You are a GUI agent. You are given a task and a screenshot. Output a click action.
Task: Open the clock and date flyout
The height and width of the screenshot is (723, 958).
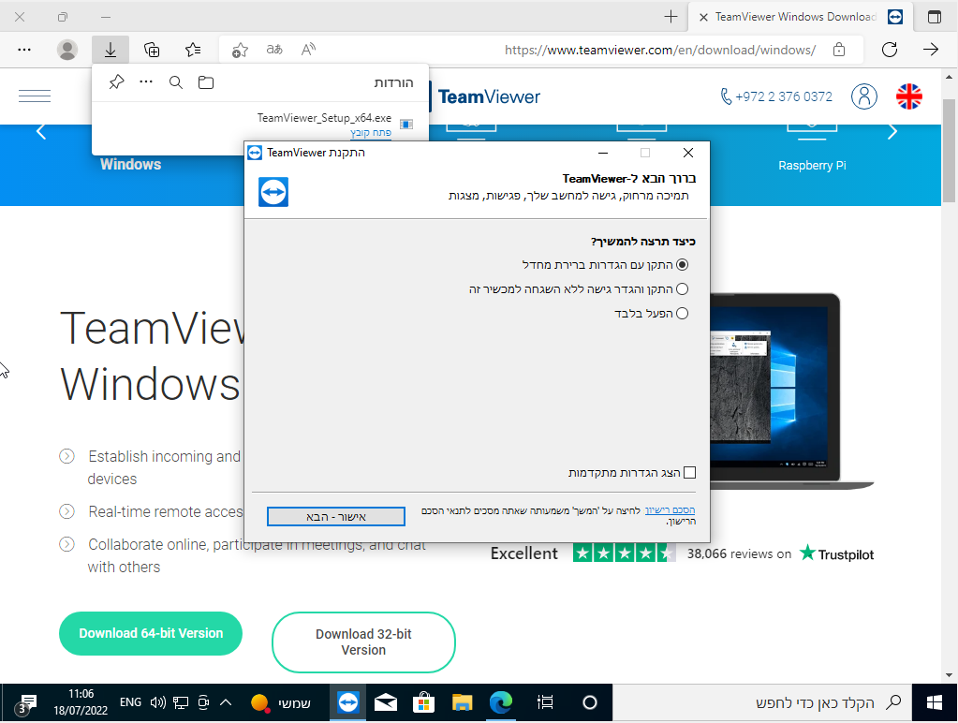81,702
